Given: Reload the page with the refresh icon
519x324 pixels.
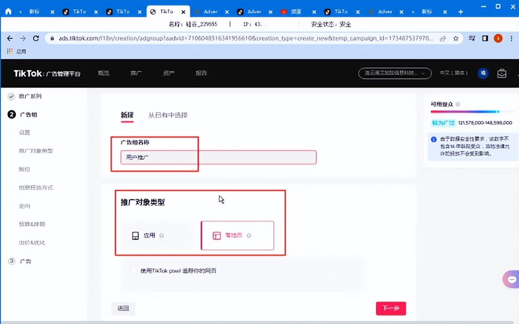Looking at the screenshot, I should [36, 38].
